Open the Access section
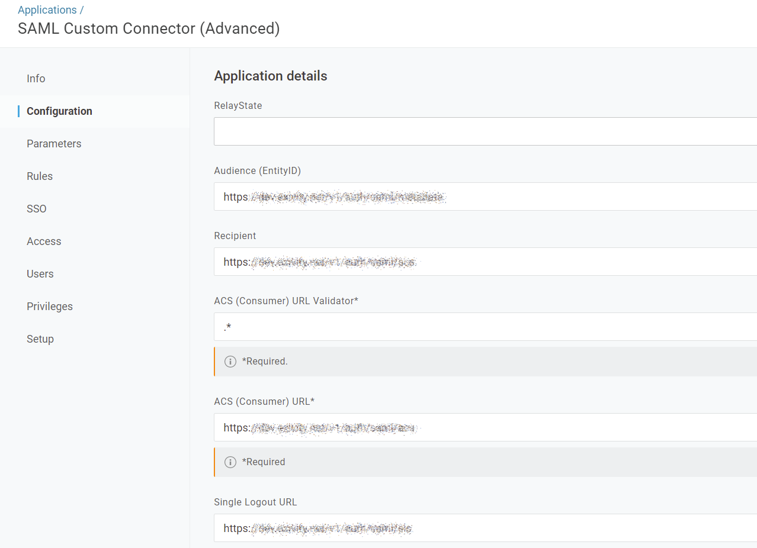The height and width of the screenshot is (548, 757). point(44,241)
